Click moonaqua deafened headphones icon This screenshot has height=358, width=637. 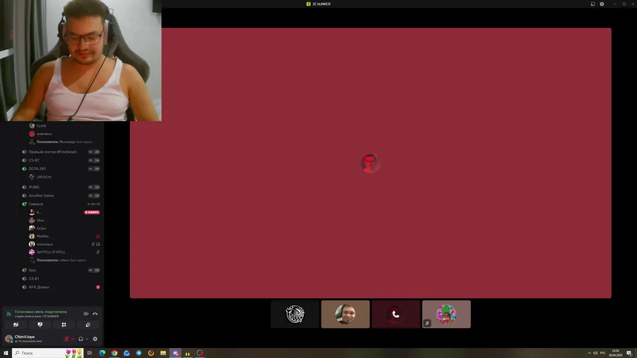click(x=98, y=244)
